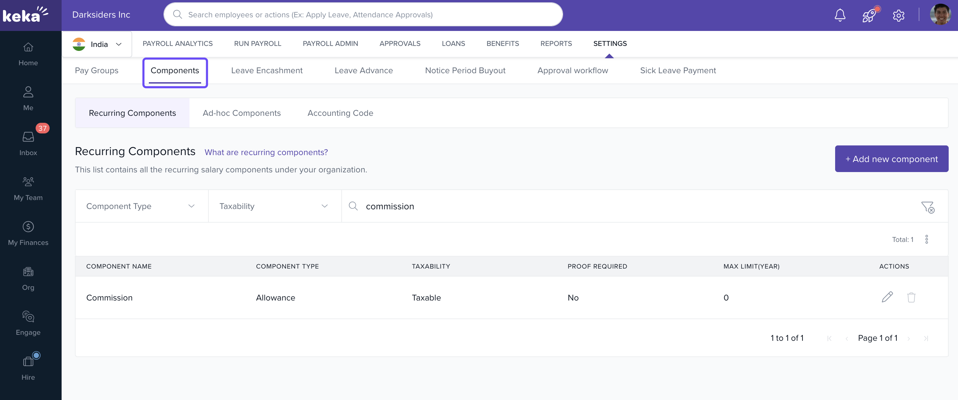This screenshot has width=958, height=400.
Task: Click the Add new component button
Action: pyautogui.click(x=891, y=159)
